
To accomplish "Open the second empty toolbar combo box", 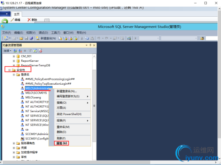I will pos(179,38).
